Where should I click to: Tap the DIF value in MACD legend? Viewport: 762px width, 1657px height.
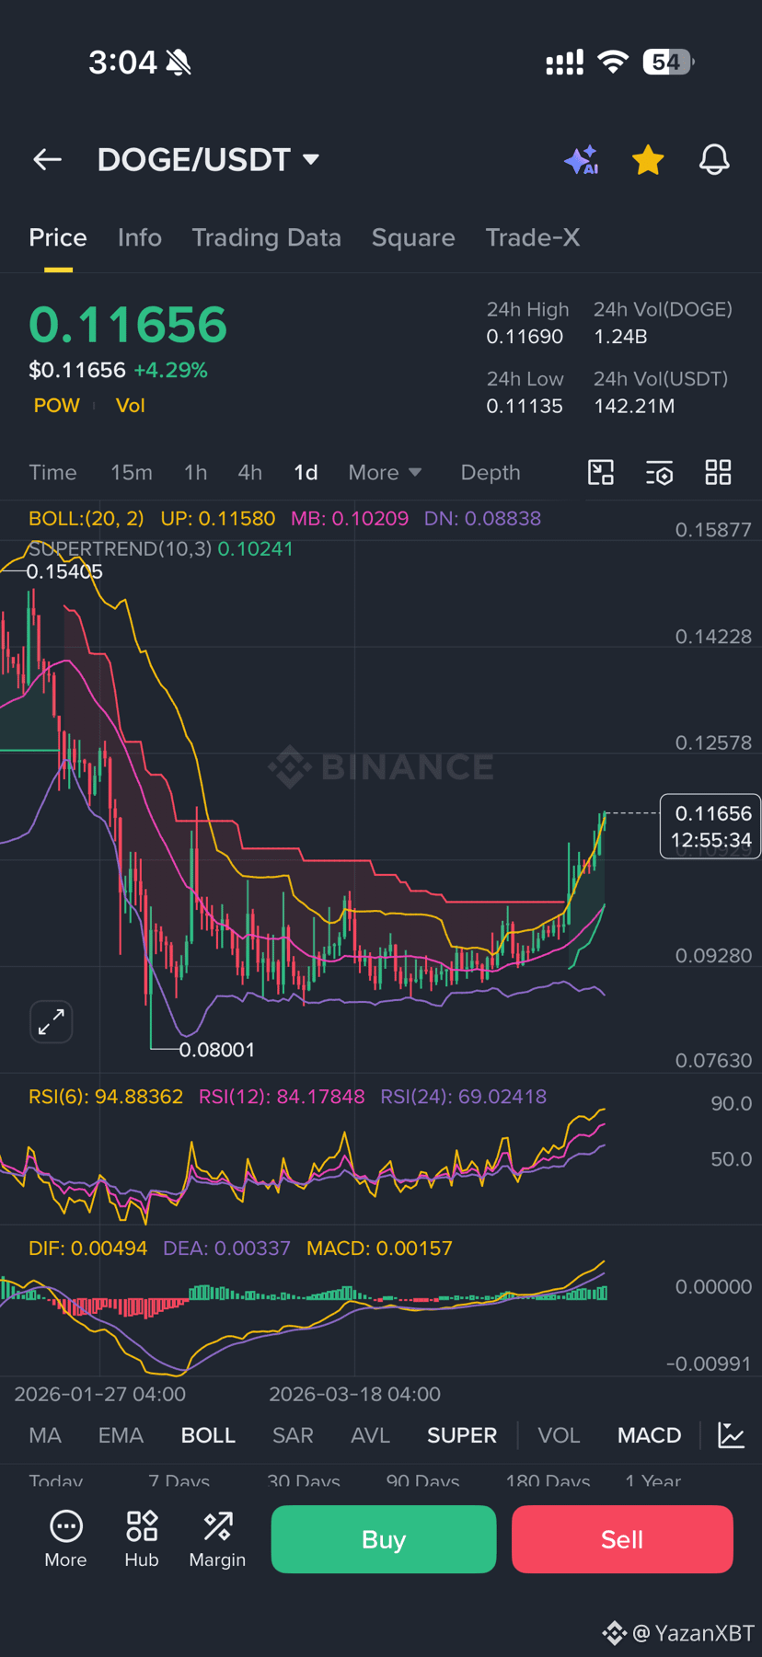point(87,1249)
